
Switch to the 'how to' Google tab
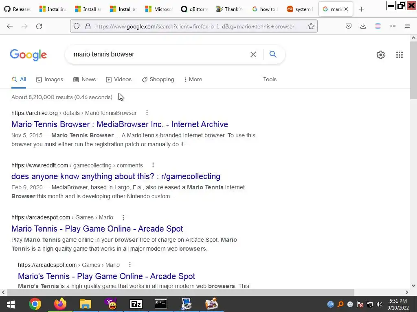click(265, 9)
